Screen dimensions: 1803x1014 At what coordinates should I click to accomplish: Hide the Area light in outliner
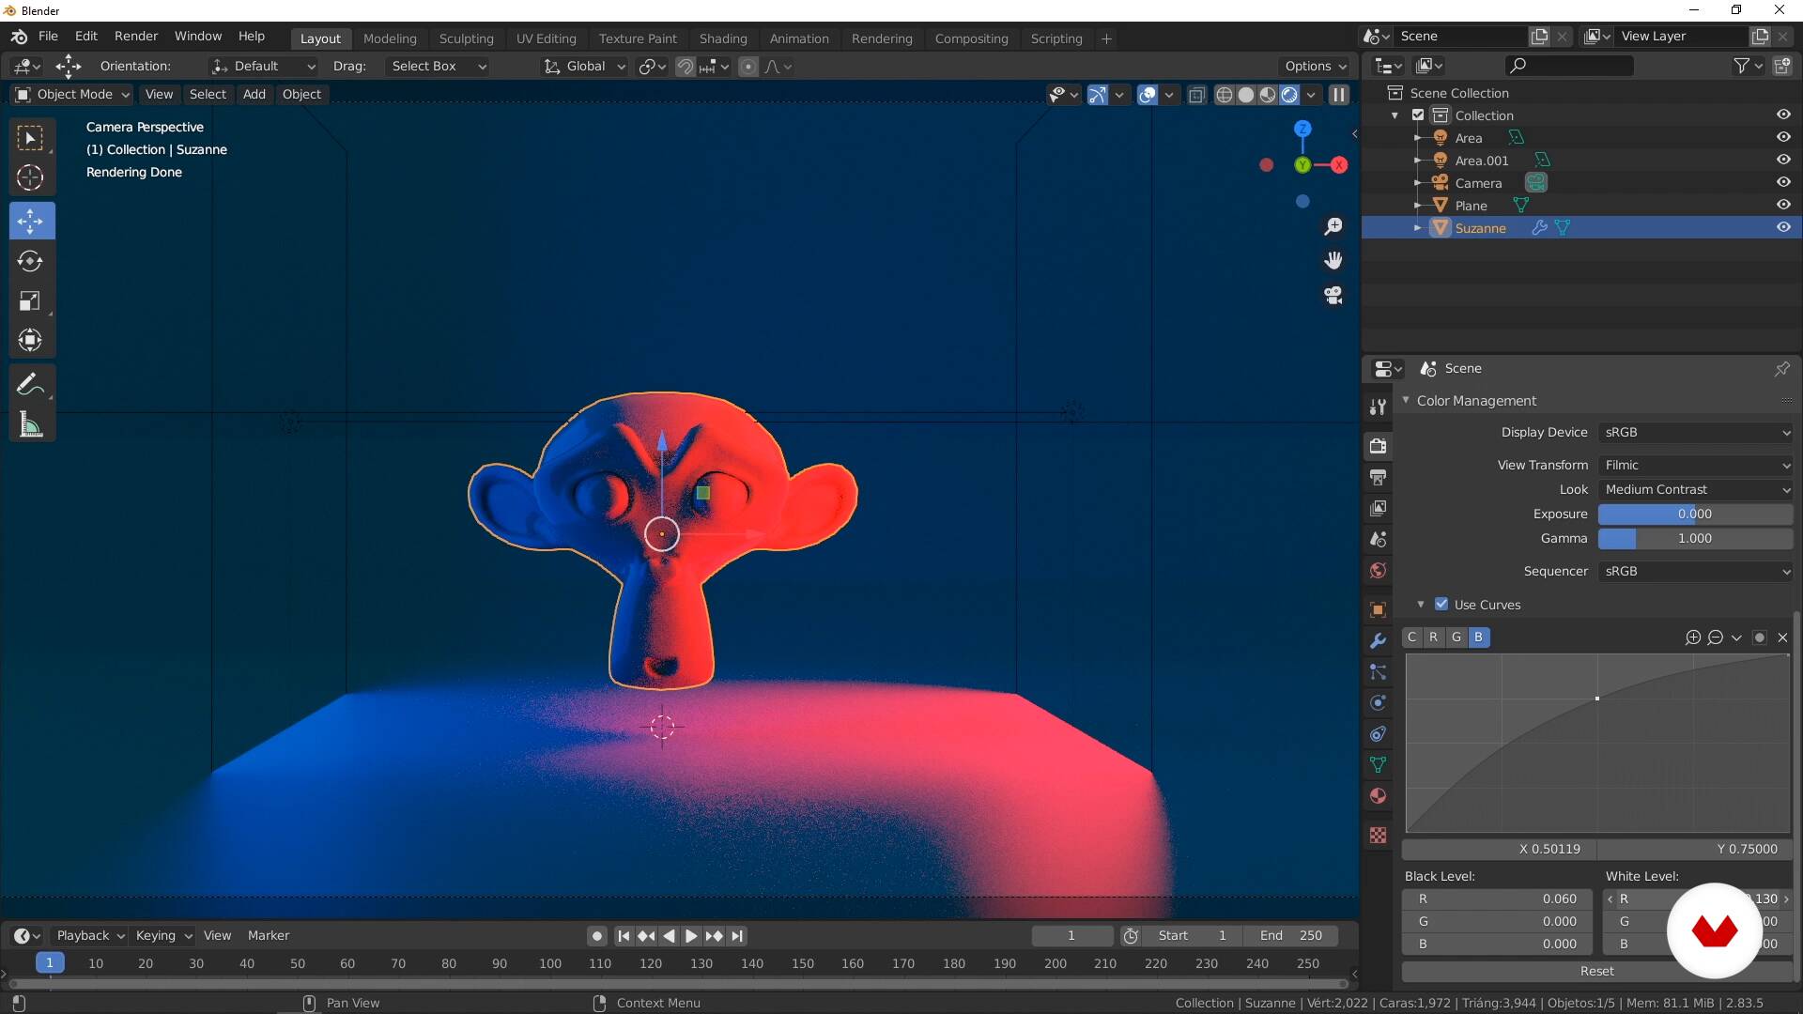tap(1782, 137)
